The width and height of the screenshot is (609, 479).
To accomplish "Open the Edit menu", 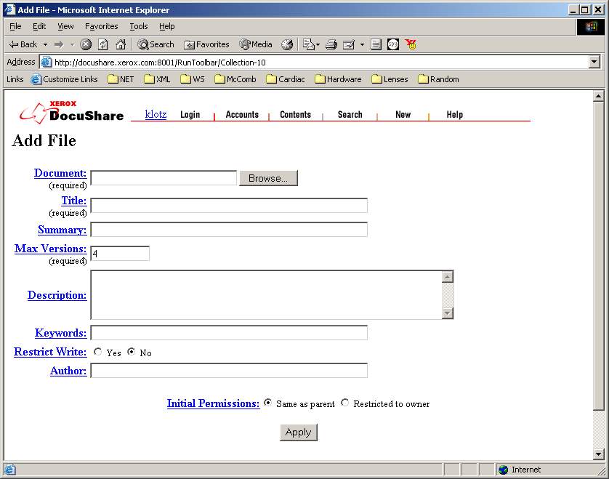I will tap(39, 26).
